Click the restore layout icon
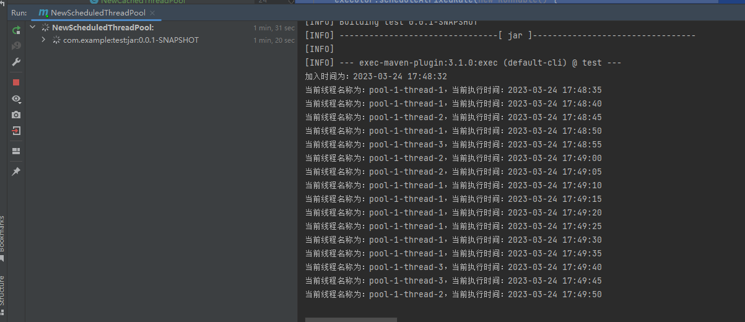 coord(16,151)
